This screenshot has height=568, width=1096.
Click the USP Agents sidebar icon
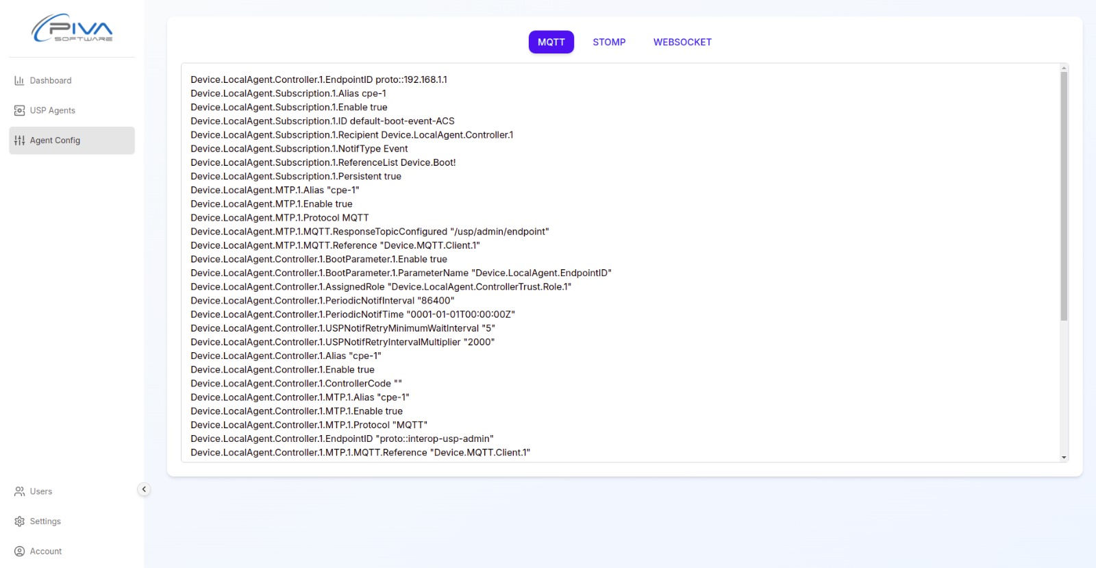19,110
